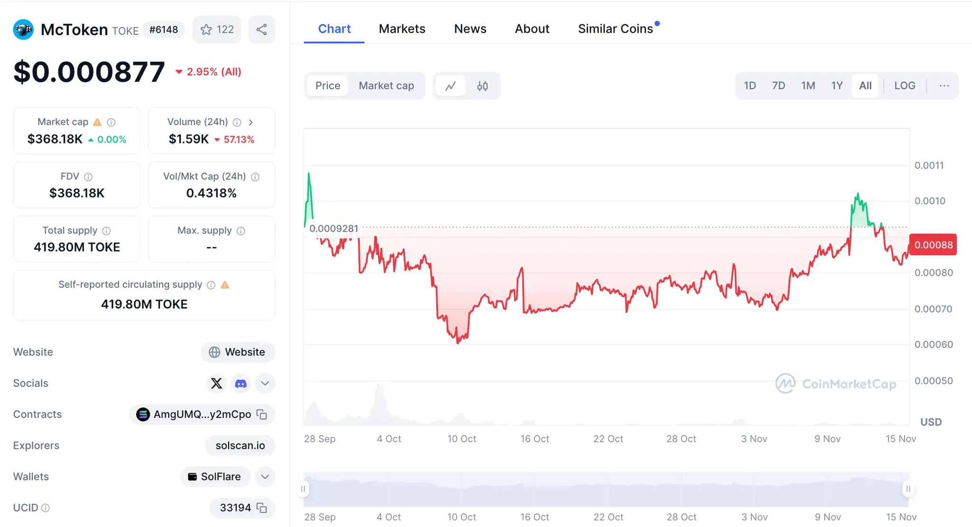Expand the Wallets dropdown chevron

coord(265,476)
